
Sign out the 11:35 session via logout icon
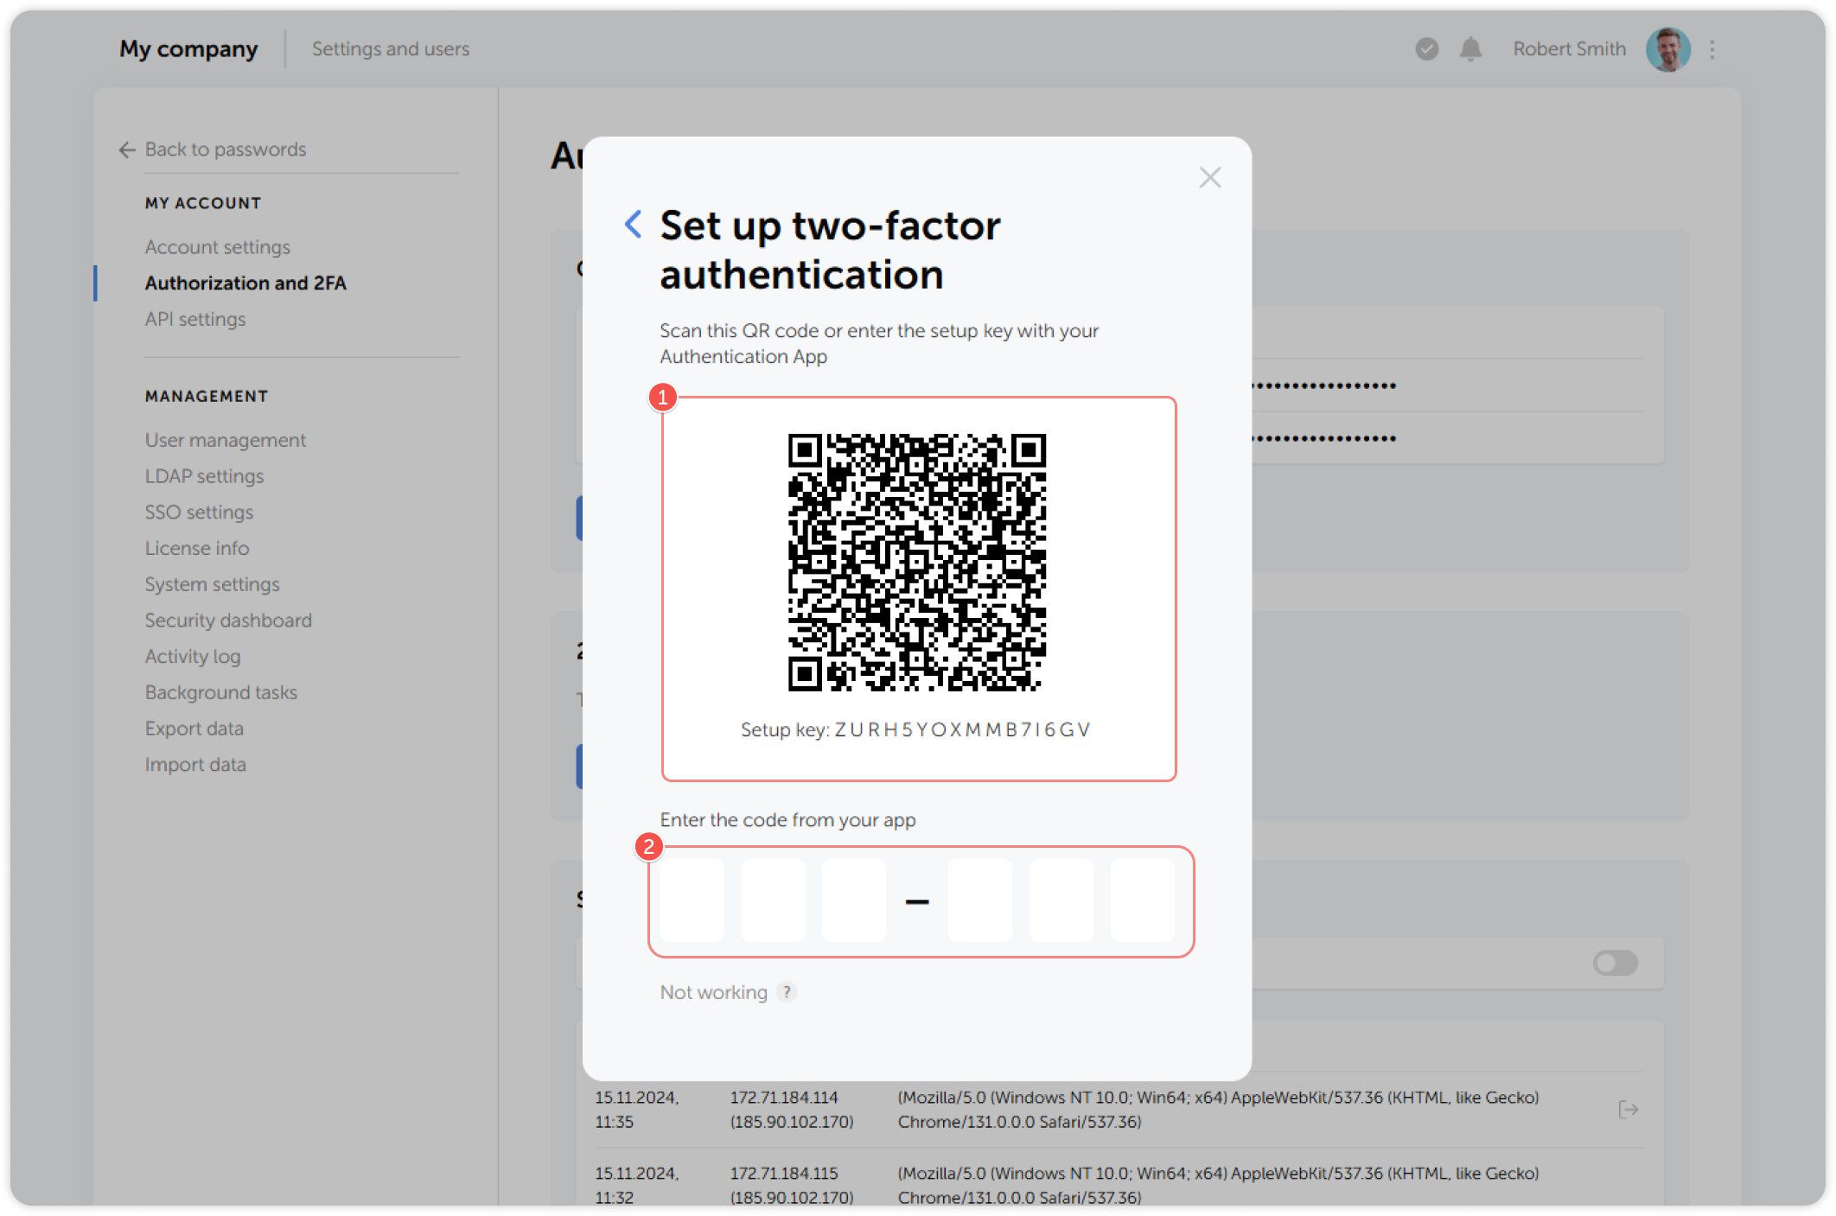1629,1109
